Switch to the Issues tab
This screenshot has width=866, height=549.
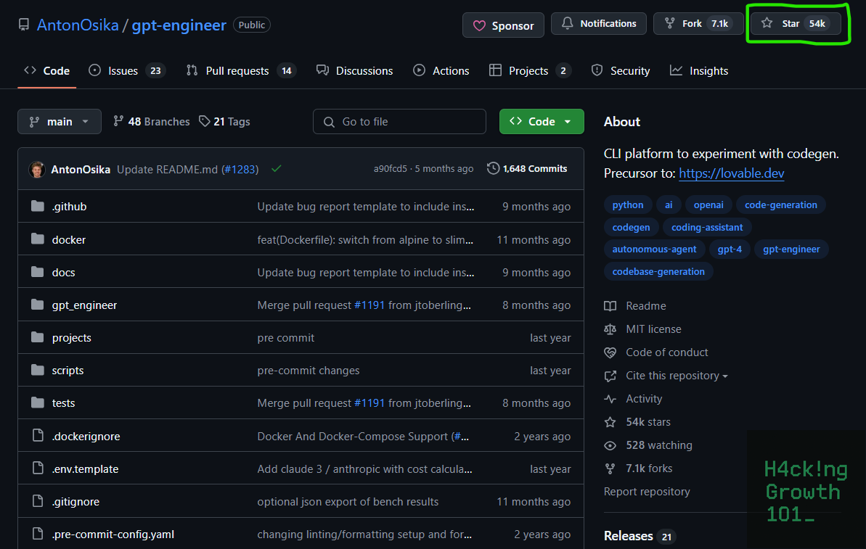pyautogui.click(x=127, y=70)
